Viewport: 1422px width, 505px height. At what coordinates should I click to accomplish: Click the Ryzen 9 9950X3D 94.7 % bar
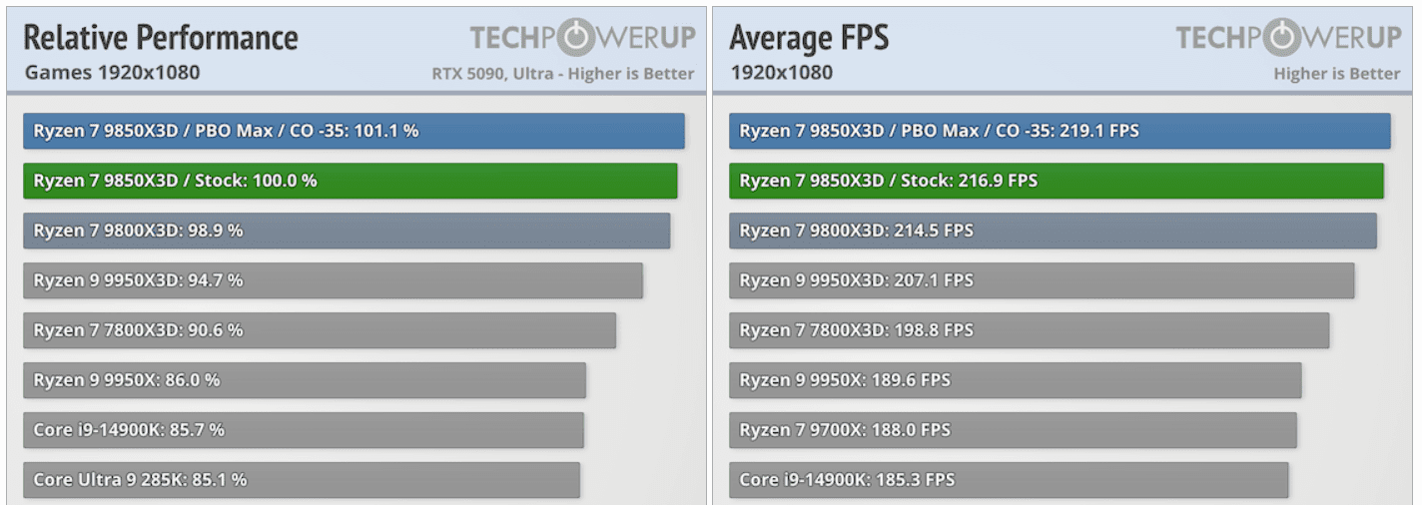[333, 280]
